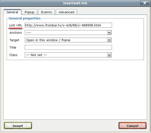Expand the Class dropdown arrow
Viewport: 151px width, 133px height.
(109, 55)
